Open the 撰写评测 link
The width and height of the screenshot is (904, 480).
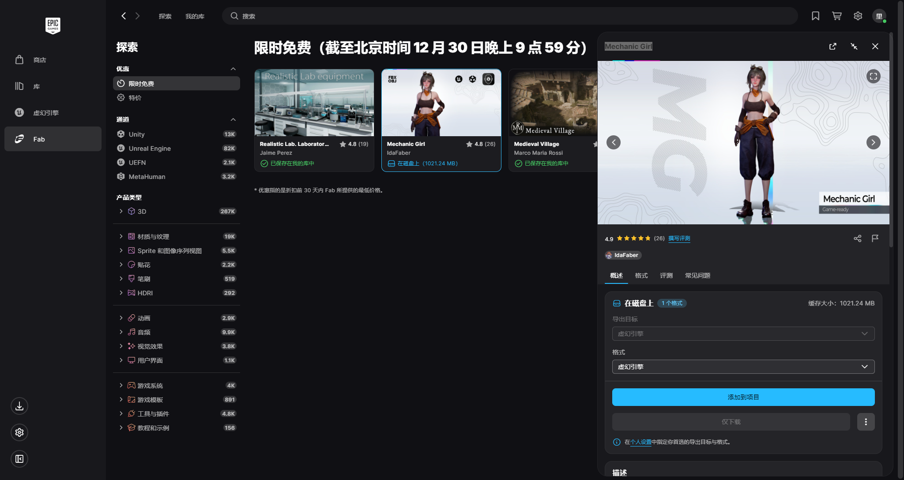679,238
